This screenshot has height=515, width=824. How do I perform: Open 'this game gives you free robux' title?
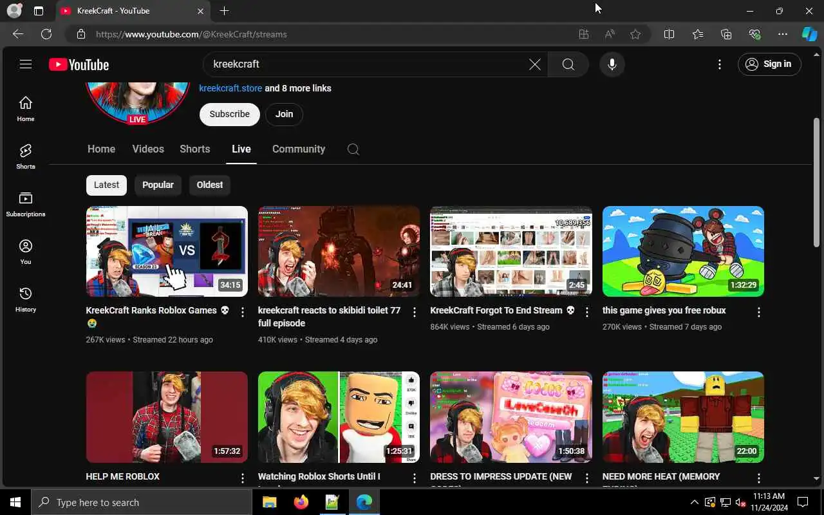[x=664, y=310]
